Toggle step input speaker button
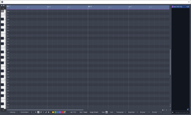Screen dimensions: 191x115 (107, 112)
